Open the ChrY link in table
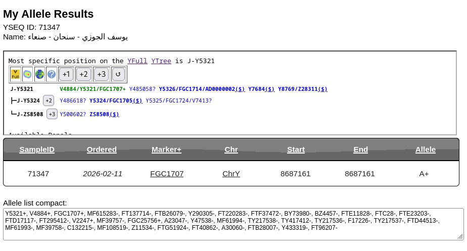This screenshot has width=467, height=251. point(231,174)
